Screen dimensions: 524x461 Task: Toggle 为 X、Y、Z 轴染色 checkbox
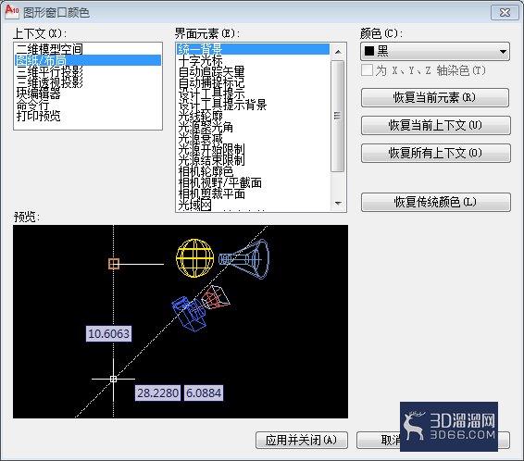coord(367,70)
